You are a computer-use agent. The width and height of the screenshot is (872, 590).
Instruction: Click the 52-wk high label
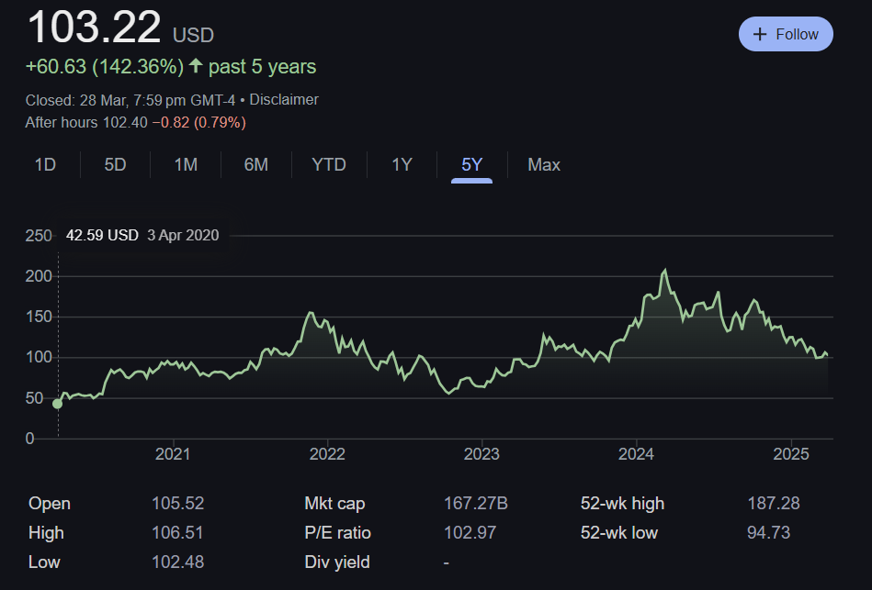tap(622, 504)
